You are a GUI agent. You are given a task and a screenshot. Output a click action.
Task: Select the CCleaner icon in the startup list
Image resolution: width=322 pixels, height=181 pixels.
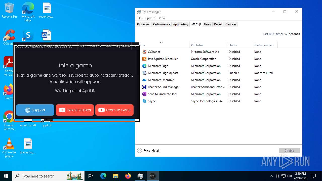[144, 52]
